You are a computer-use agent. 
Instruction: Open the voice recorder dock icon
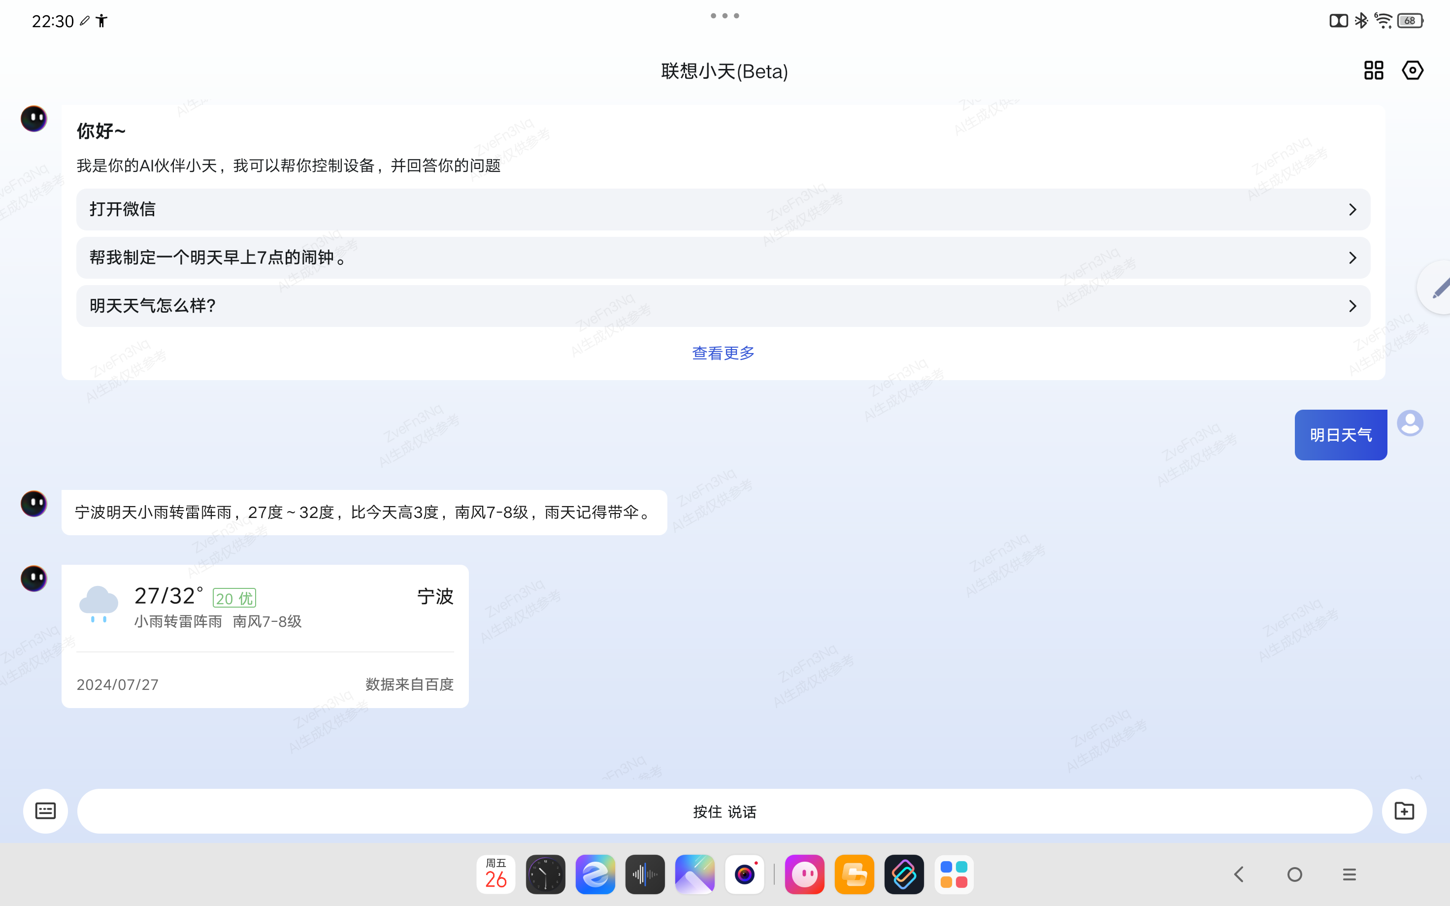(x=645, y=874)
